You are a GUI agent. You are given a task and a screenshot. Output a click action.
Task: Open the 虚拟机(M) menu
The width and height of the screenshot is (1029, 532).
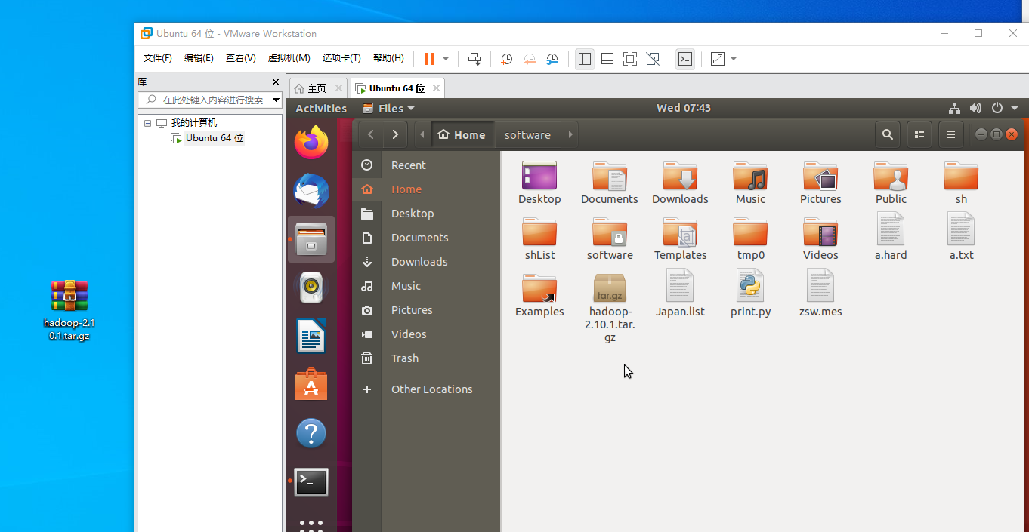click(x=289, y=58)
